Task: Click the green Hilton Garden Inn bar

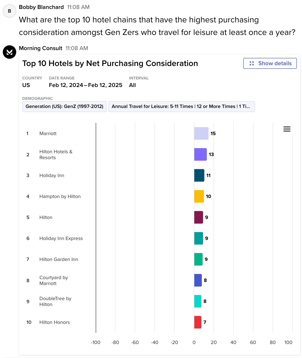Action: point(198,259)
